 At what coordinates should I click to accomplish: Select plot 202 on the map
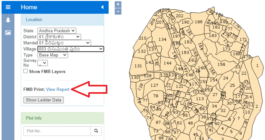pos(179,16)
